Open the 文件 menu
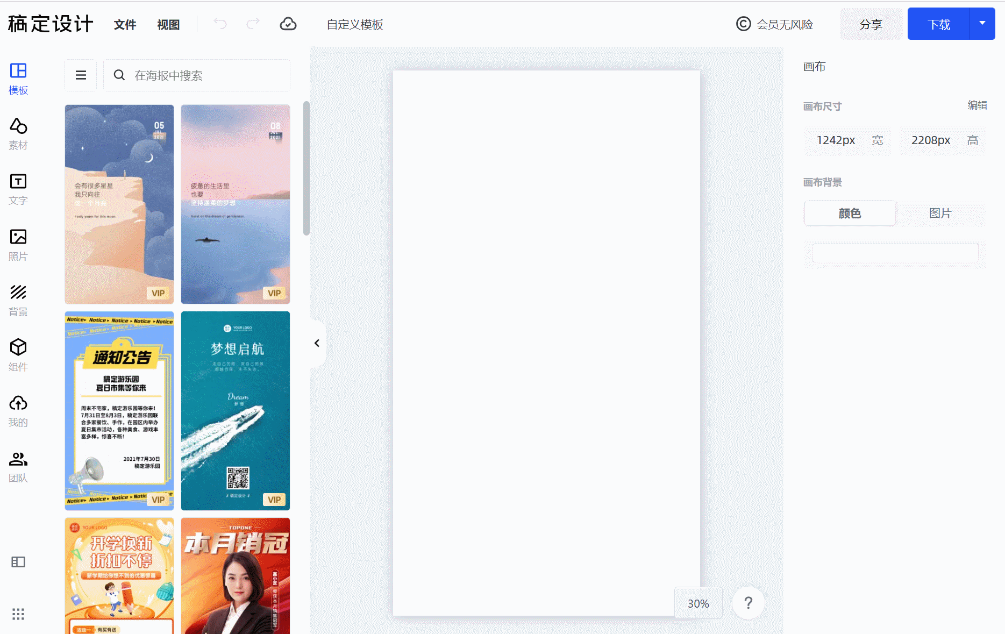This screenshot has height=634, width=1005. 125,25
